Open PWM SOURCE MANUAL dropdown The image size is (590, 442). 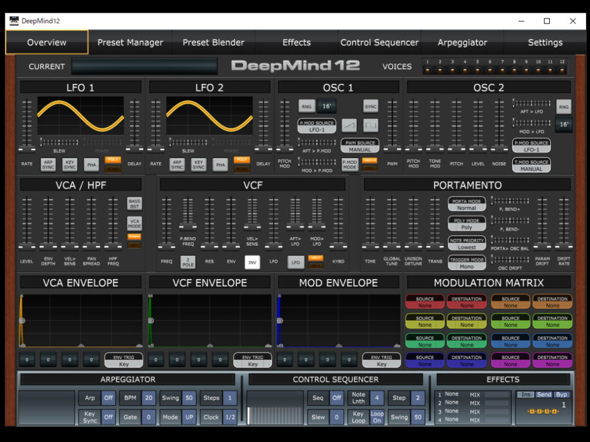coord(360,146)
